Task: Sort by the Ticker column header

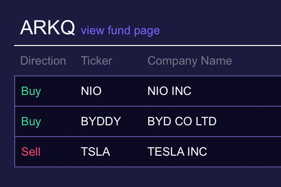Action: pyautogui.click(x=96, y=61)
